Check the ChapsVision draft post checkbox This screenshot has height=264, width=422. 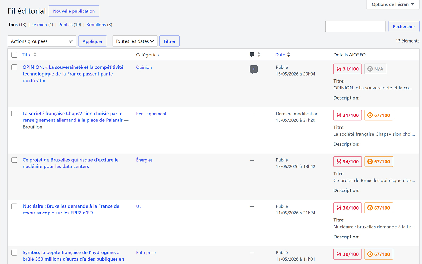point(14,114)
